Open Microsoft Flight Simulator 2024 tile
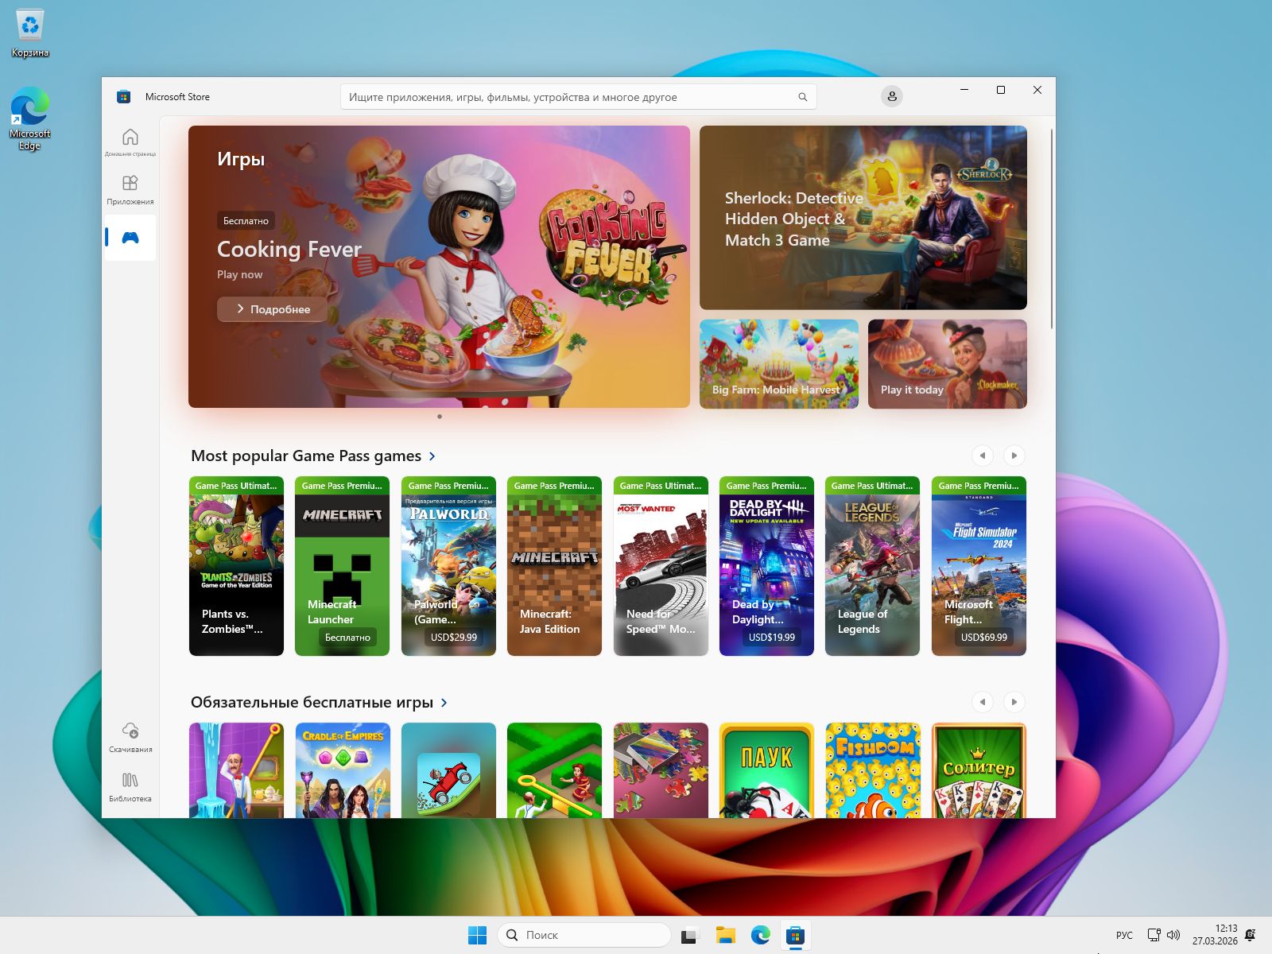The width and height of the screenshot is (1272, 954). tap(979, 566)
